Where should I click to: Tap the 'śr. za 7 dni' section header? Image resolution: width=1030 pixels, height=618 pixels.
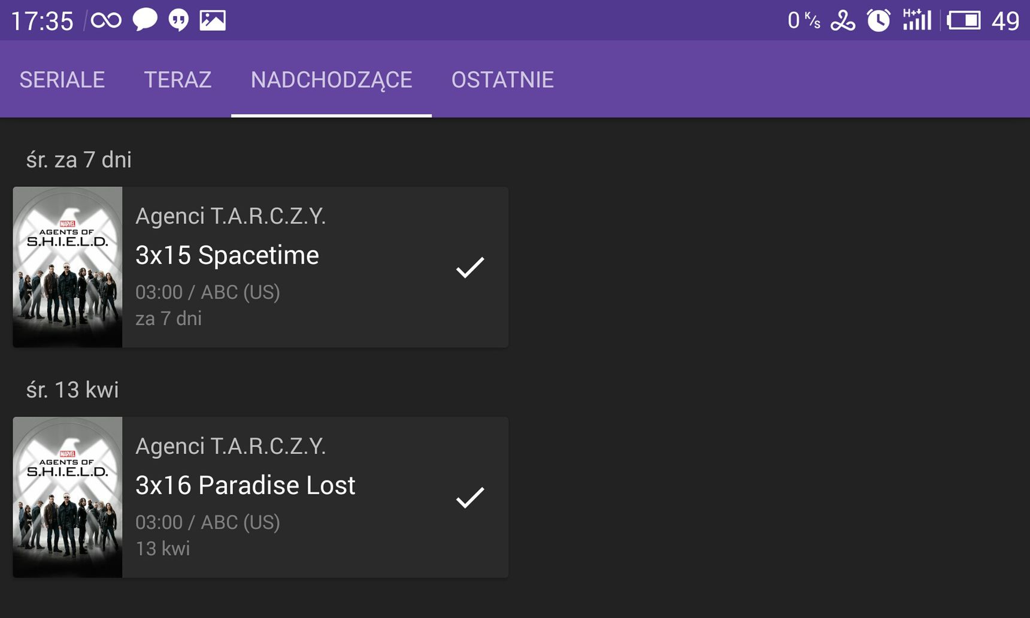pyautogui.click(x=79, y=160)
